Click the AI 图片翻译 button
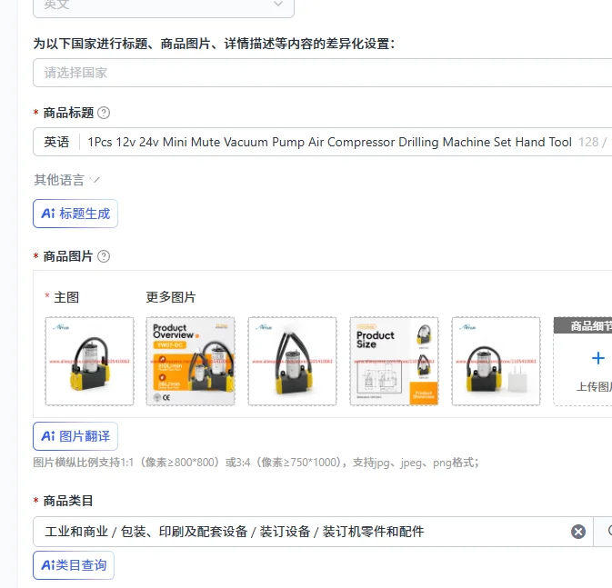 (x=75, y=436)
